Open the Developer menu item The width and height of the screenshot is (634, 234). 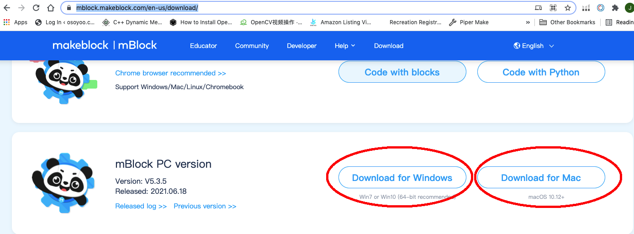click(x=301, y=46)
